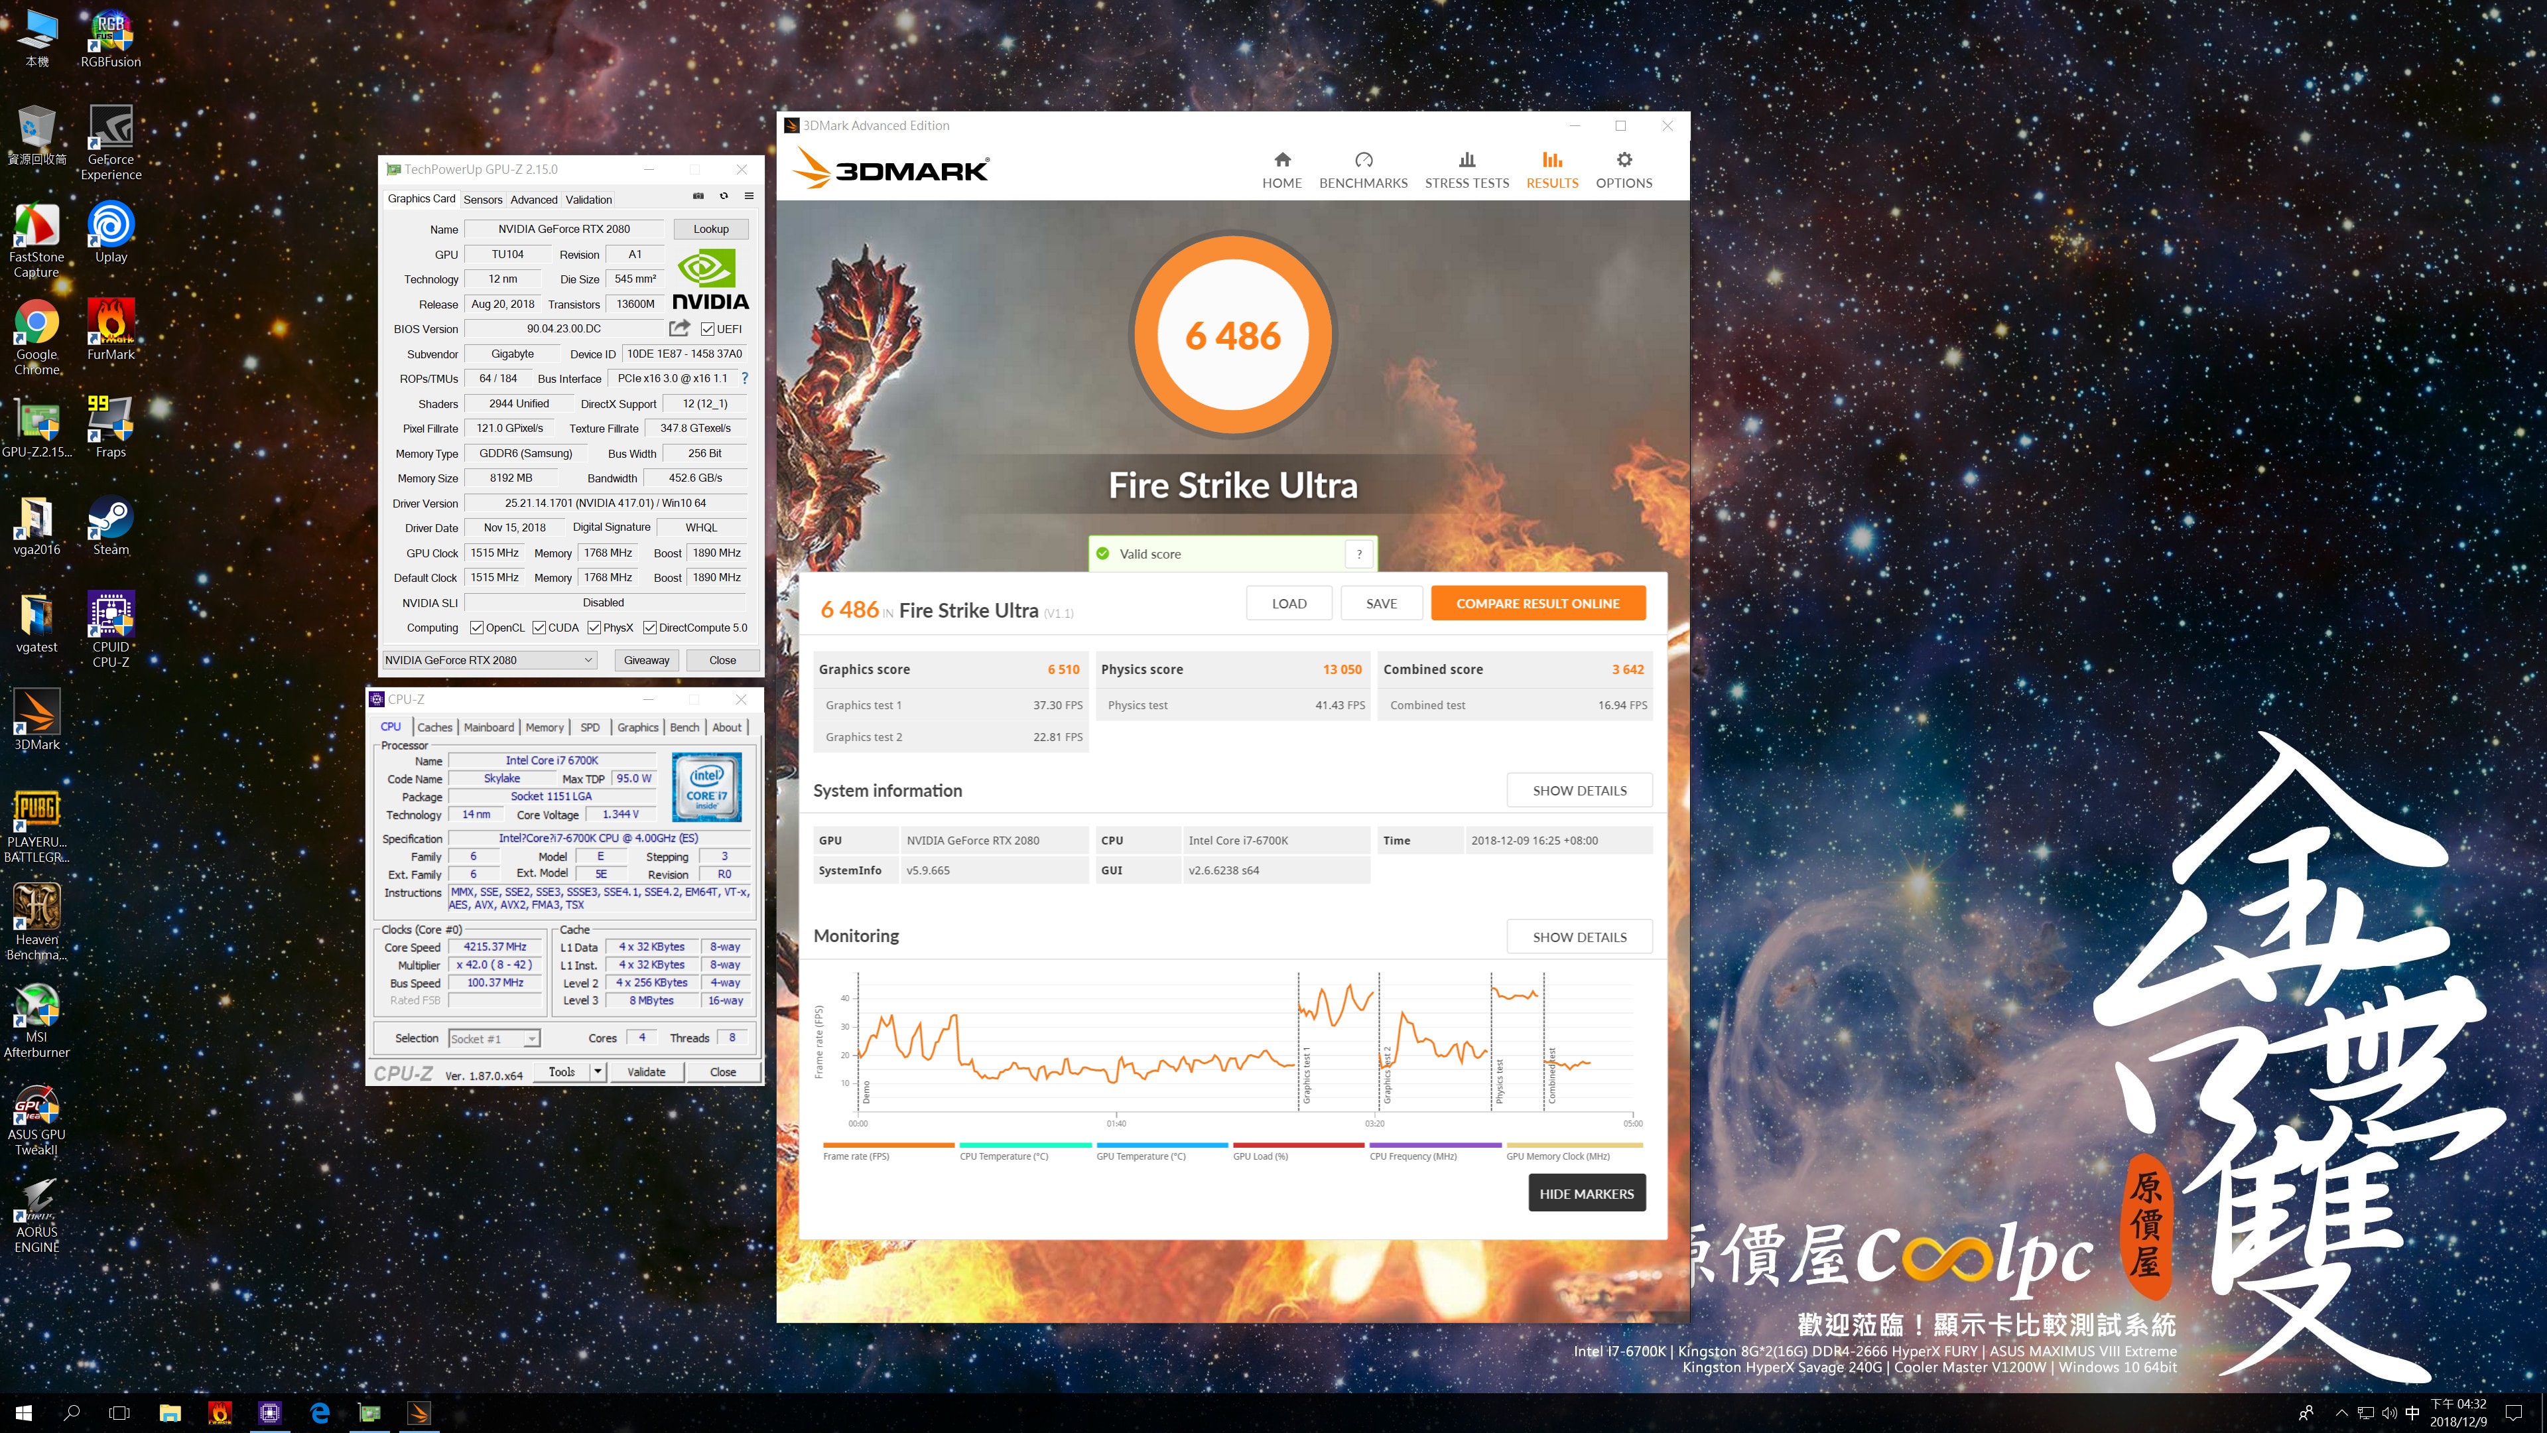The height and width of the screenshot is (1433, 2547).
Task: Open STRESS TESTS in 3DMark
Action: coord(1467,170)
